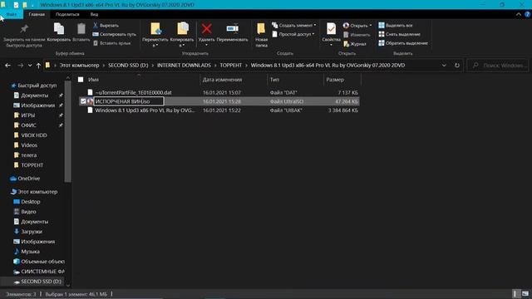This screenshot has height=299, width=532.
Task: Click Этот компьютер breadcrumb
Action: (80, 66)
